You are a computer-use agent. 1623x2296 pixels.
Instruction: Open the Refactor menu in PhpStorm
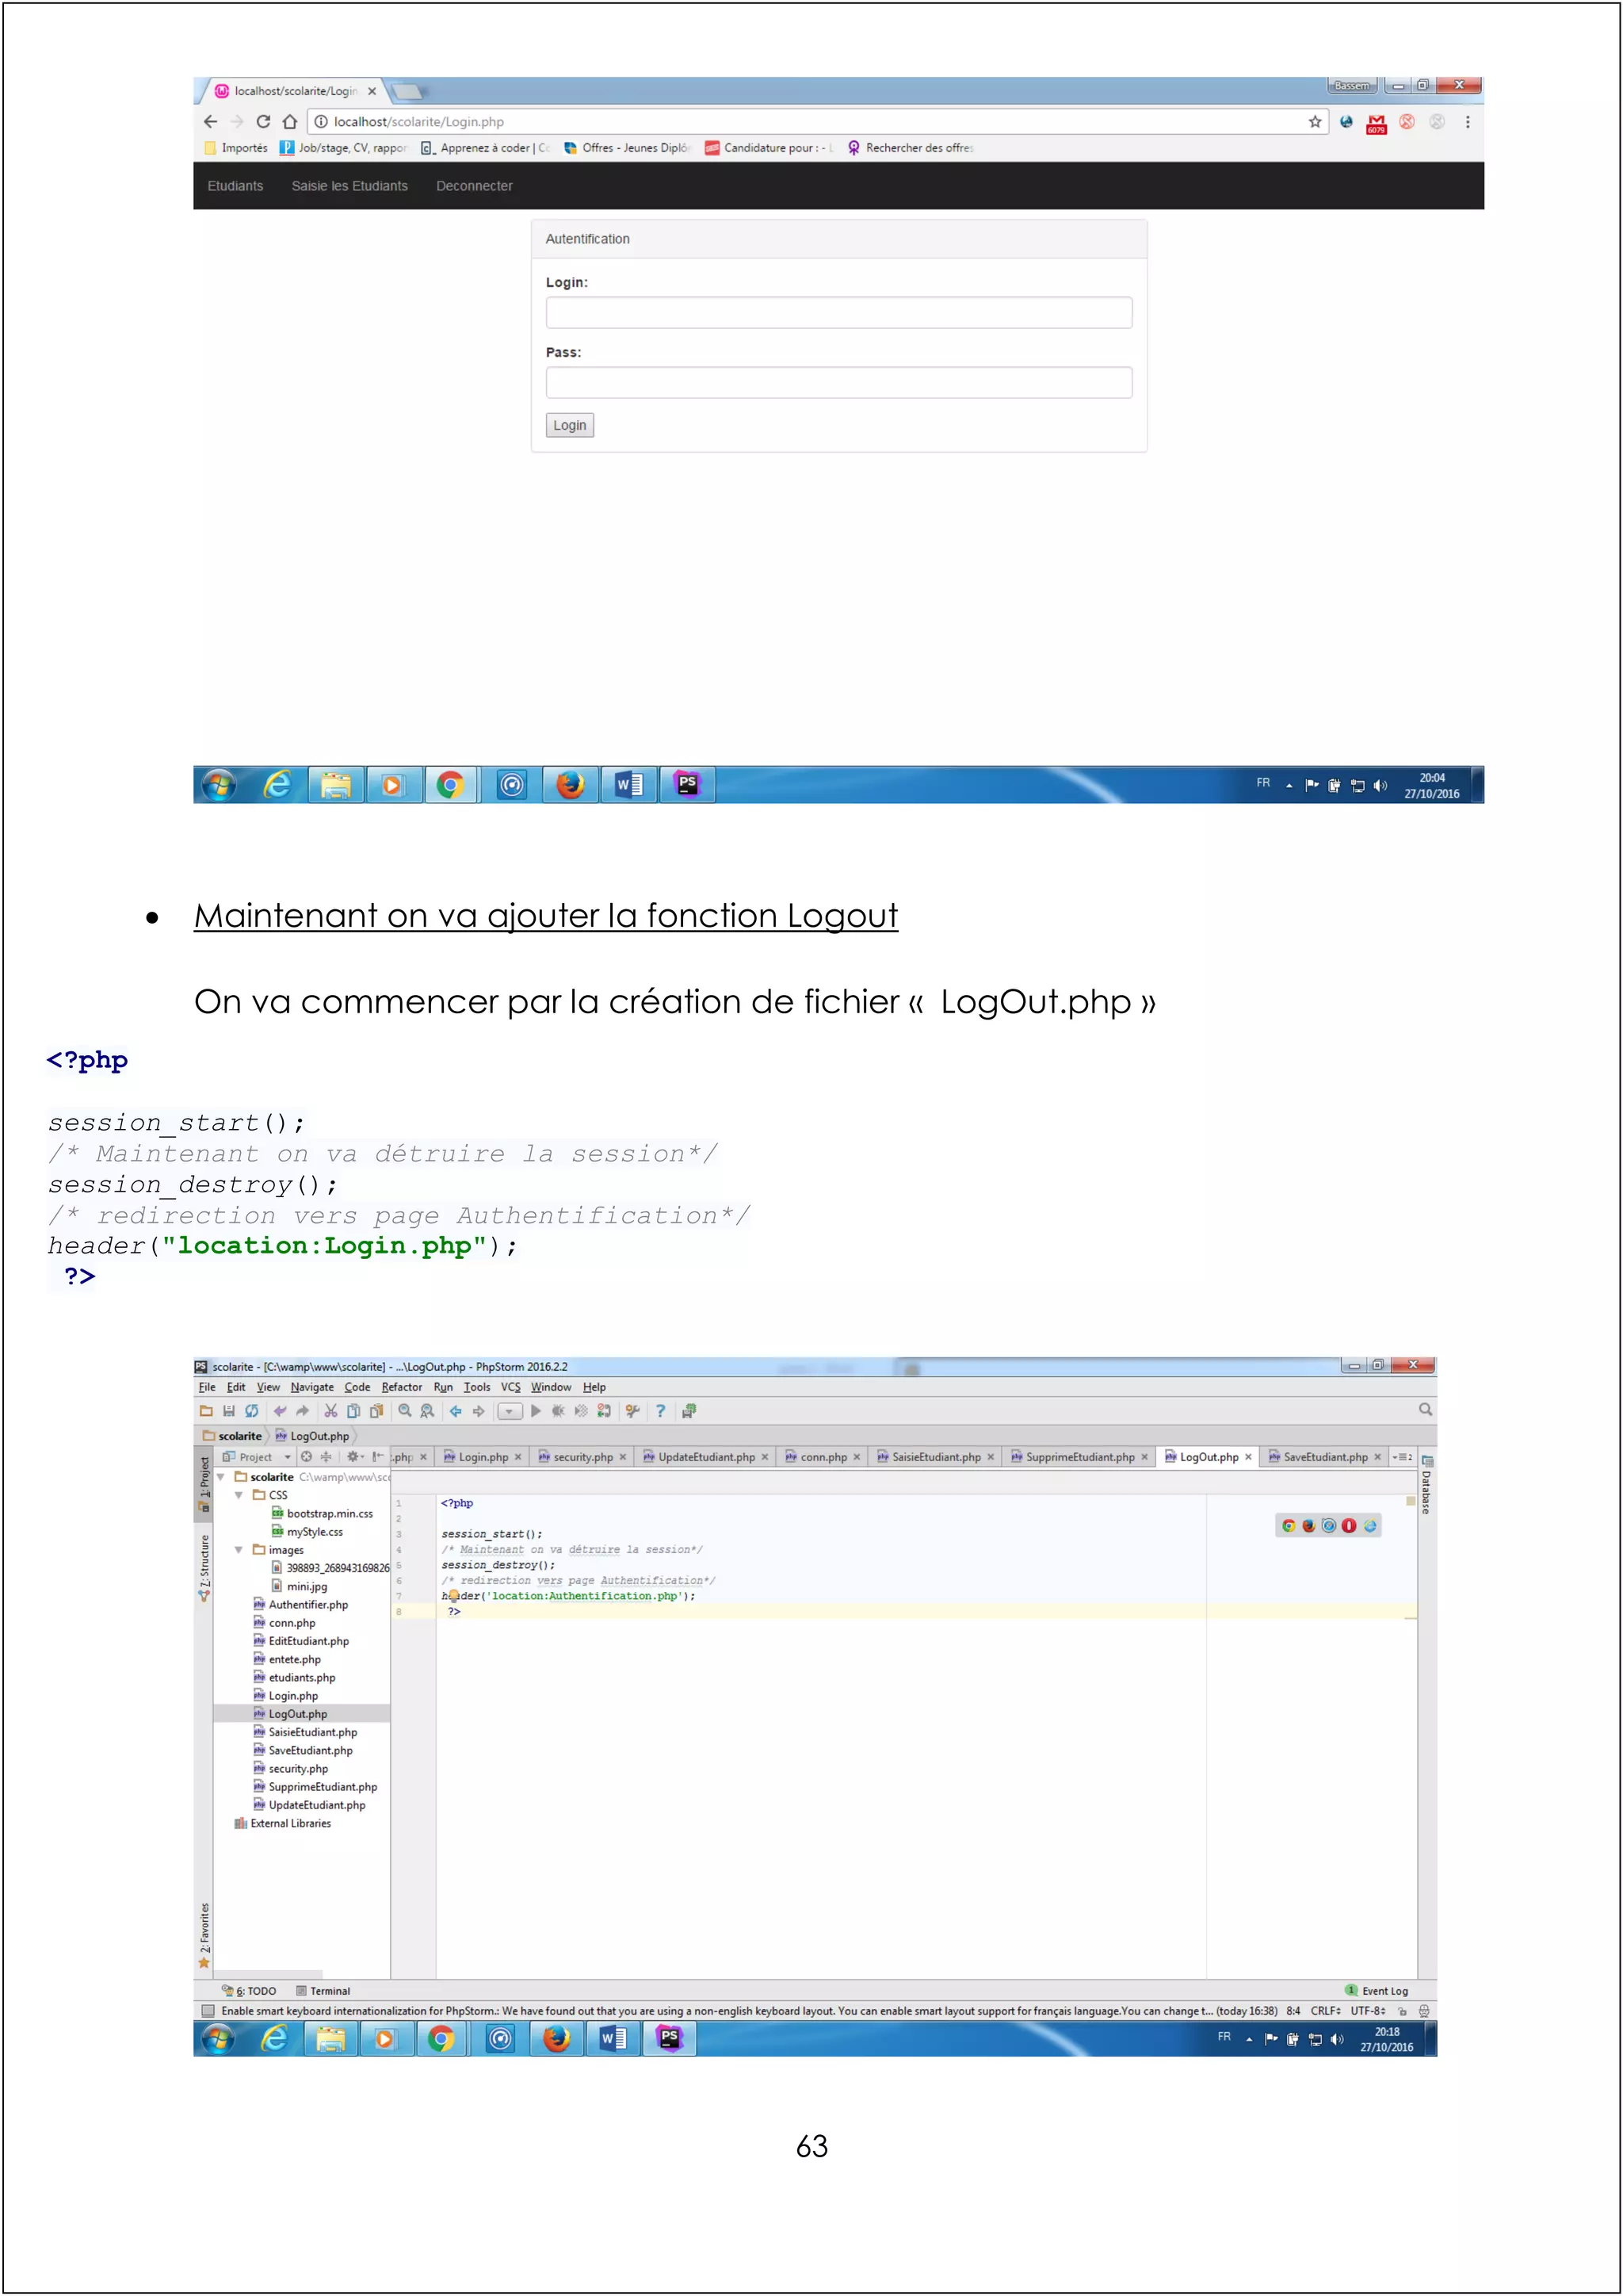point(402,1387)
